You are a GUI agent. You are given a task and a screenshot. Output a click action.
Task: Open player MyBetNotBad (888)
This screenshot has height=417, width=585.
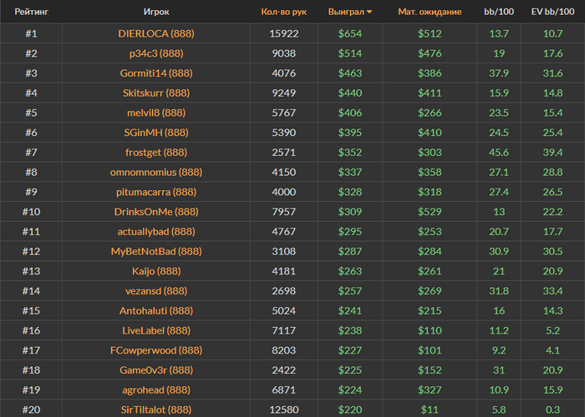pyautogui.click(x=156, y=251)
